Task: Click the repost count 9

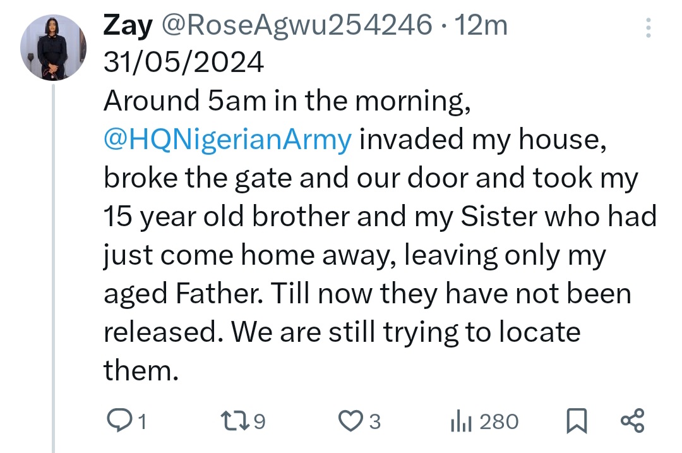Action: point(259,421)
